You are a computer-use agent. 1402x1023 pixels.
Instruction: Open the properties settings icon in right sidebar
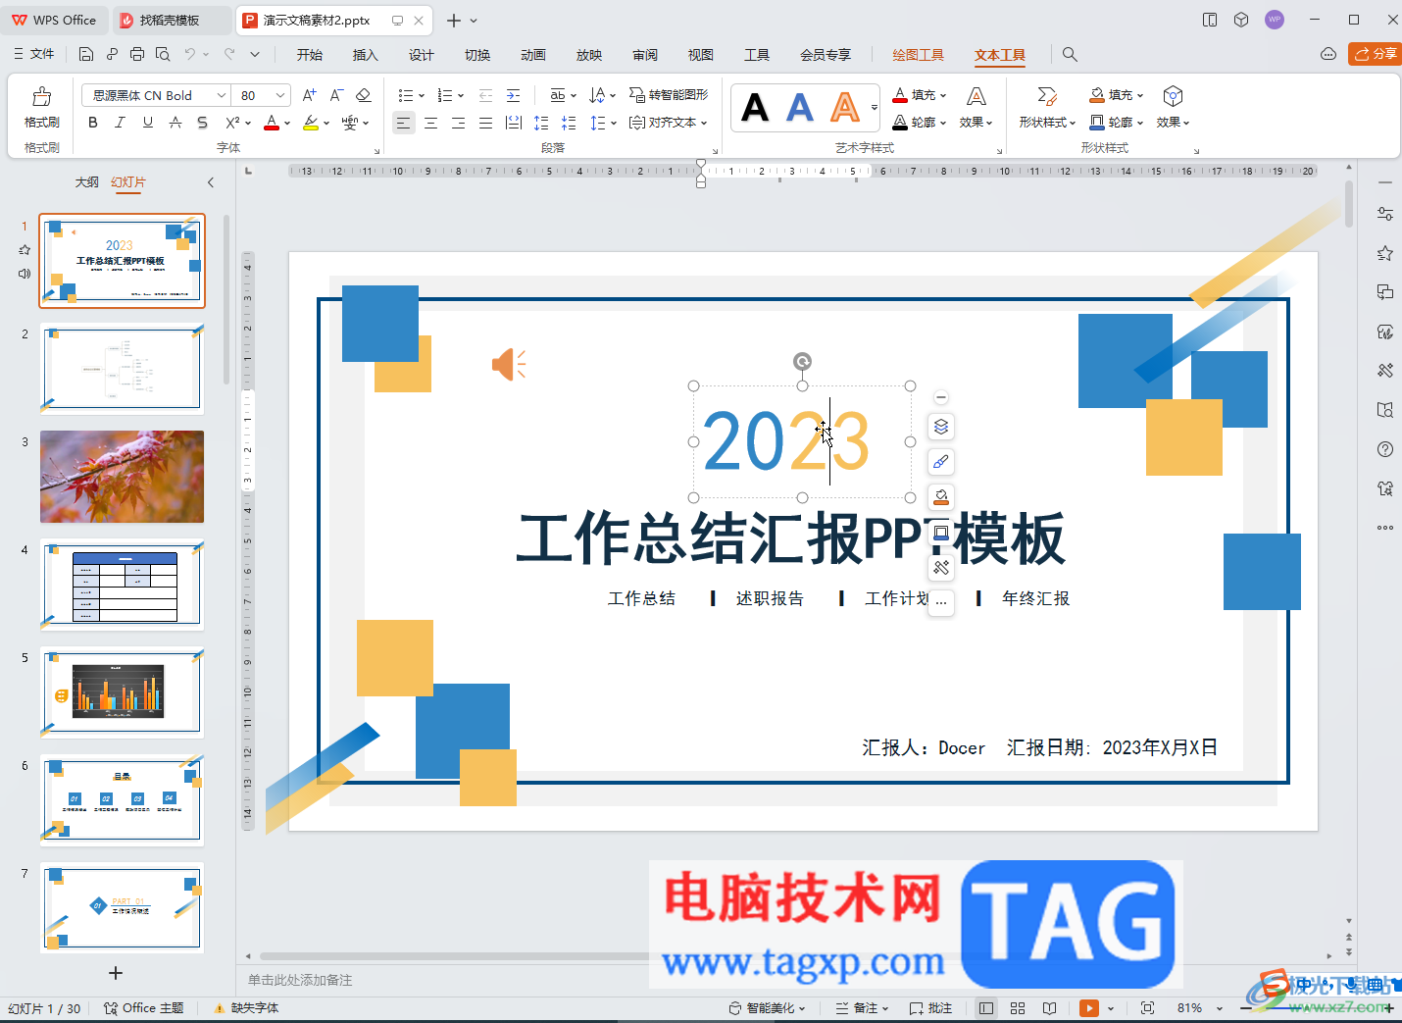click(1385, 214)
